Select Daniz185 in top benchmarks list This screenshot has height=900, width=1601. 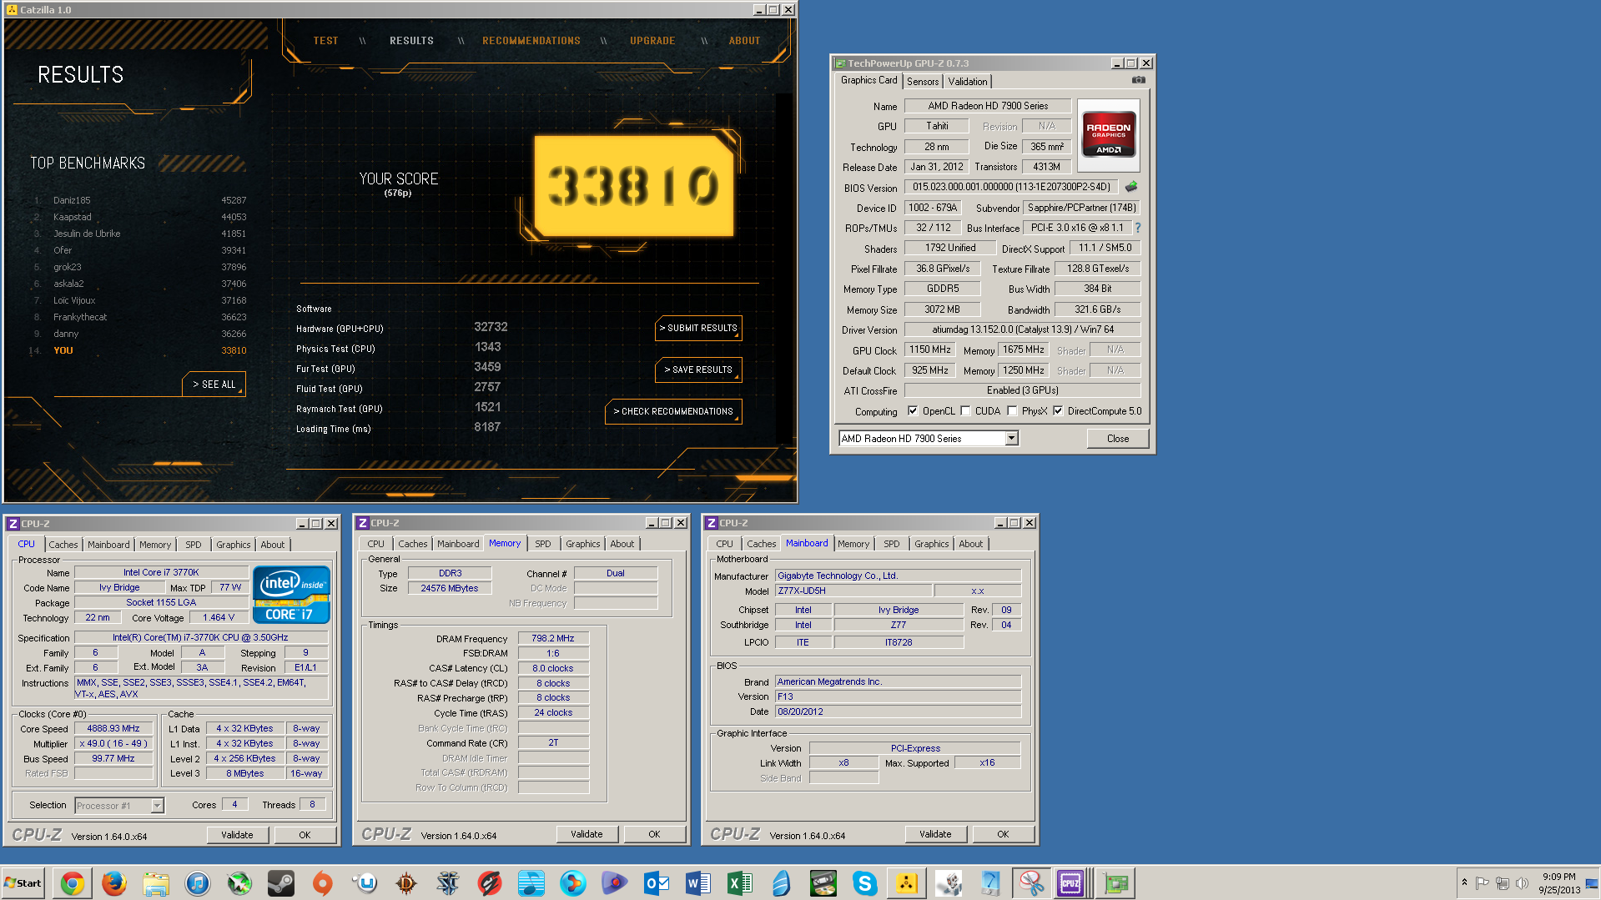pos(140,200)
